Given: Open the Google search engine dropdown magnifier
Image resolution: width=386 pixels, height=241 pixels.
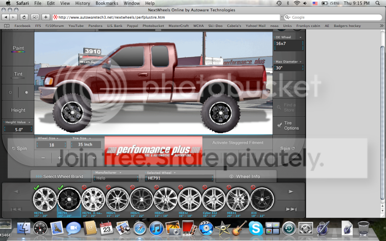Looking at the screenshot, I should point(287,17).
